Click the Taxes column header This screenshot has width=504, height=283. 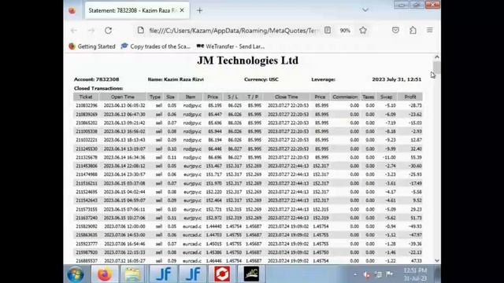click(x=368, y=97)
